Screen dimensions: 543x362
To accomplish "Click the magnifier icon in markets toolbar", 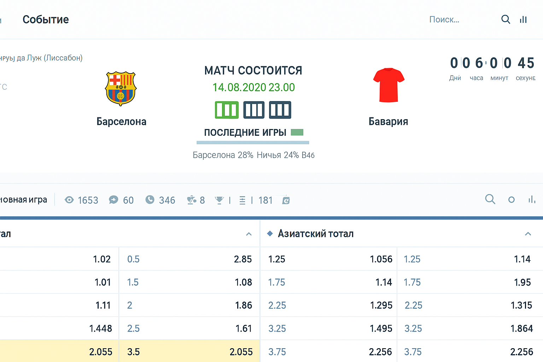I will 490,199.
